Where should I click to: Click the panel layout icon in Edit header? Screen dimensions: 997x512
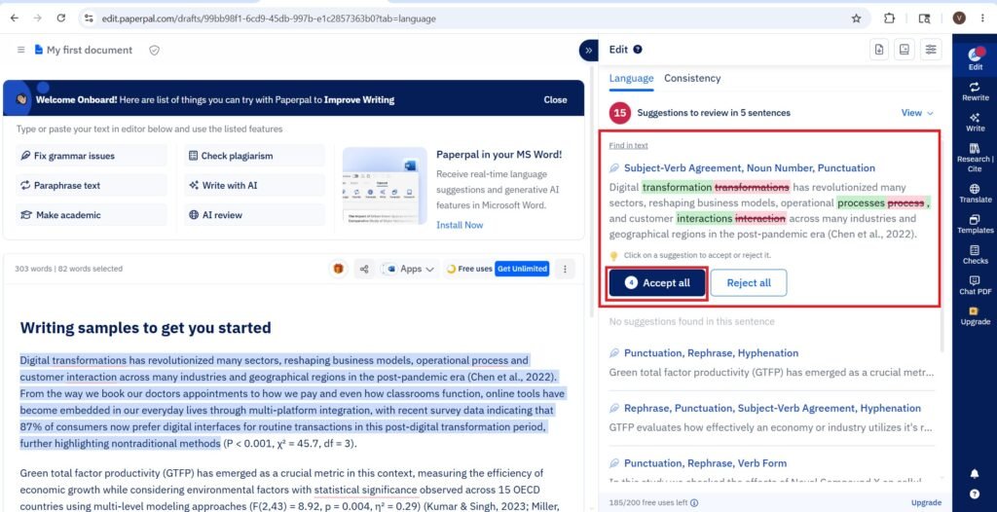[x=905, y=50]
